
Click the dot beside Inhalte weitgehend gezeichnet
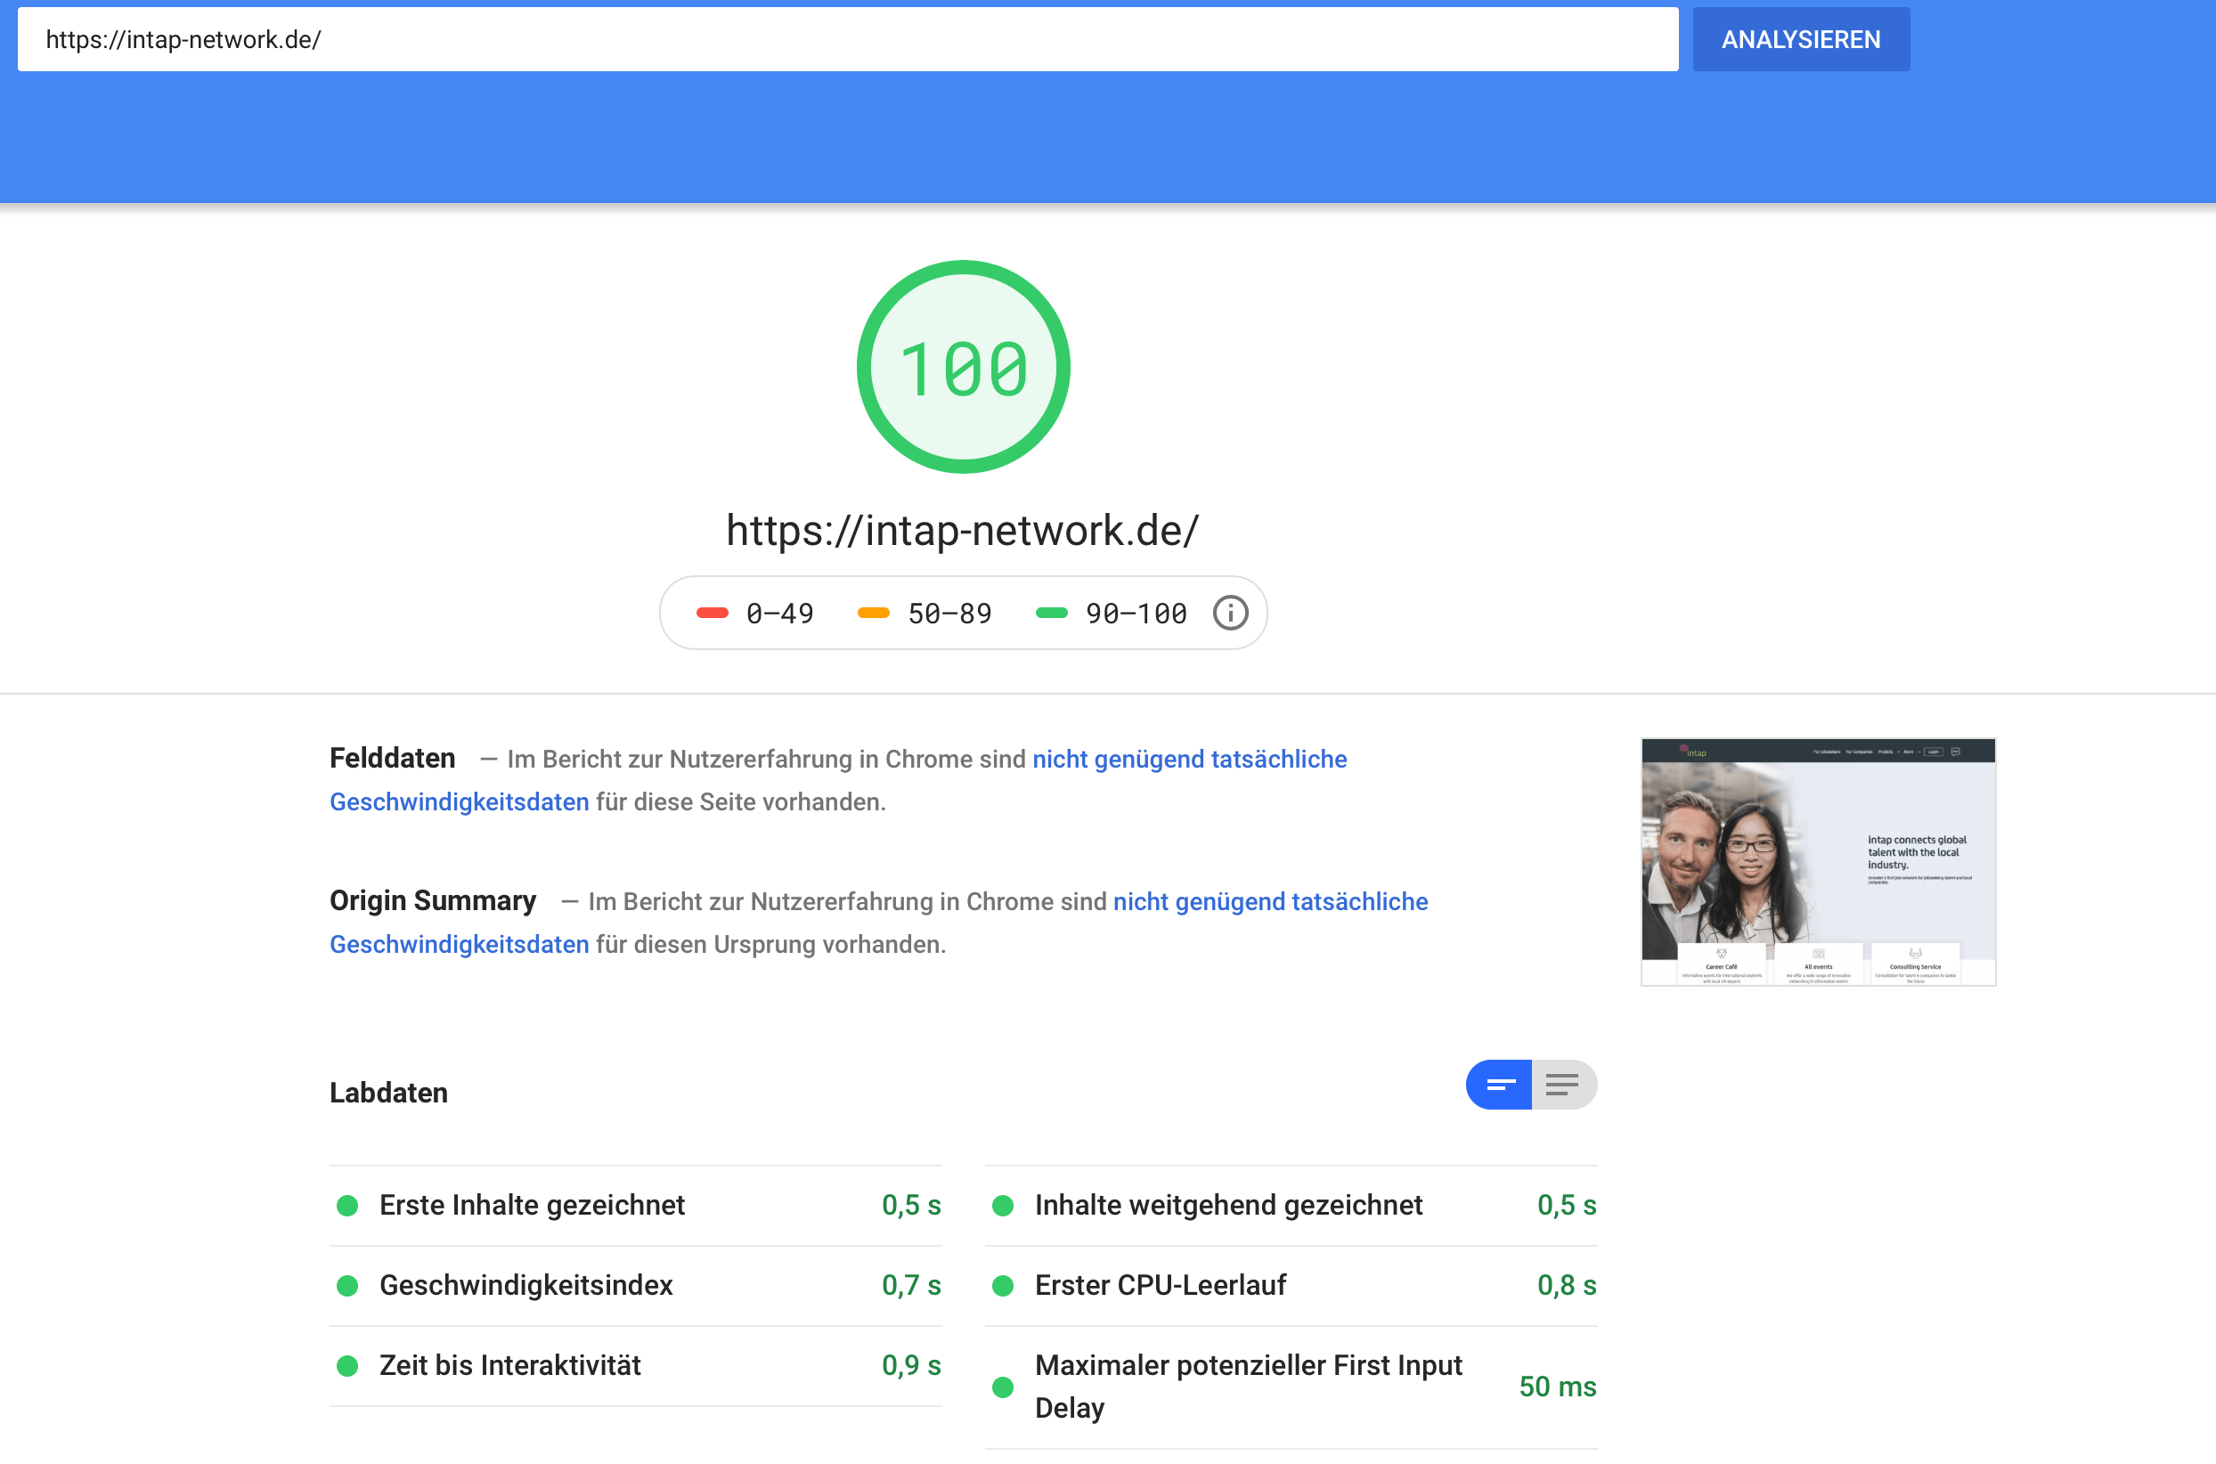(x=1004, y=1206)
